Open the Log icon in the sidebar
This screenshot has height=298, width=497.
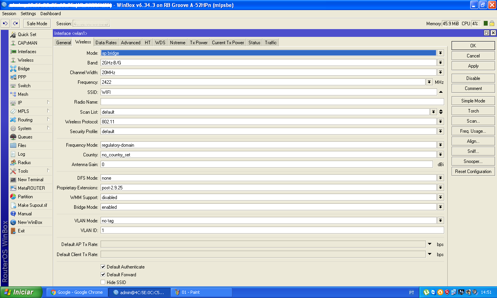click(x=14, y=154)
